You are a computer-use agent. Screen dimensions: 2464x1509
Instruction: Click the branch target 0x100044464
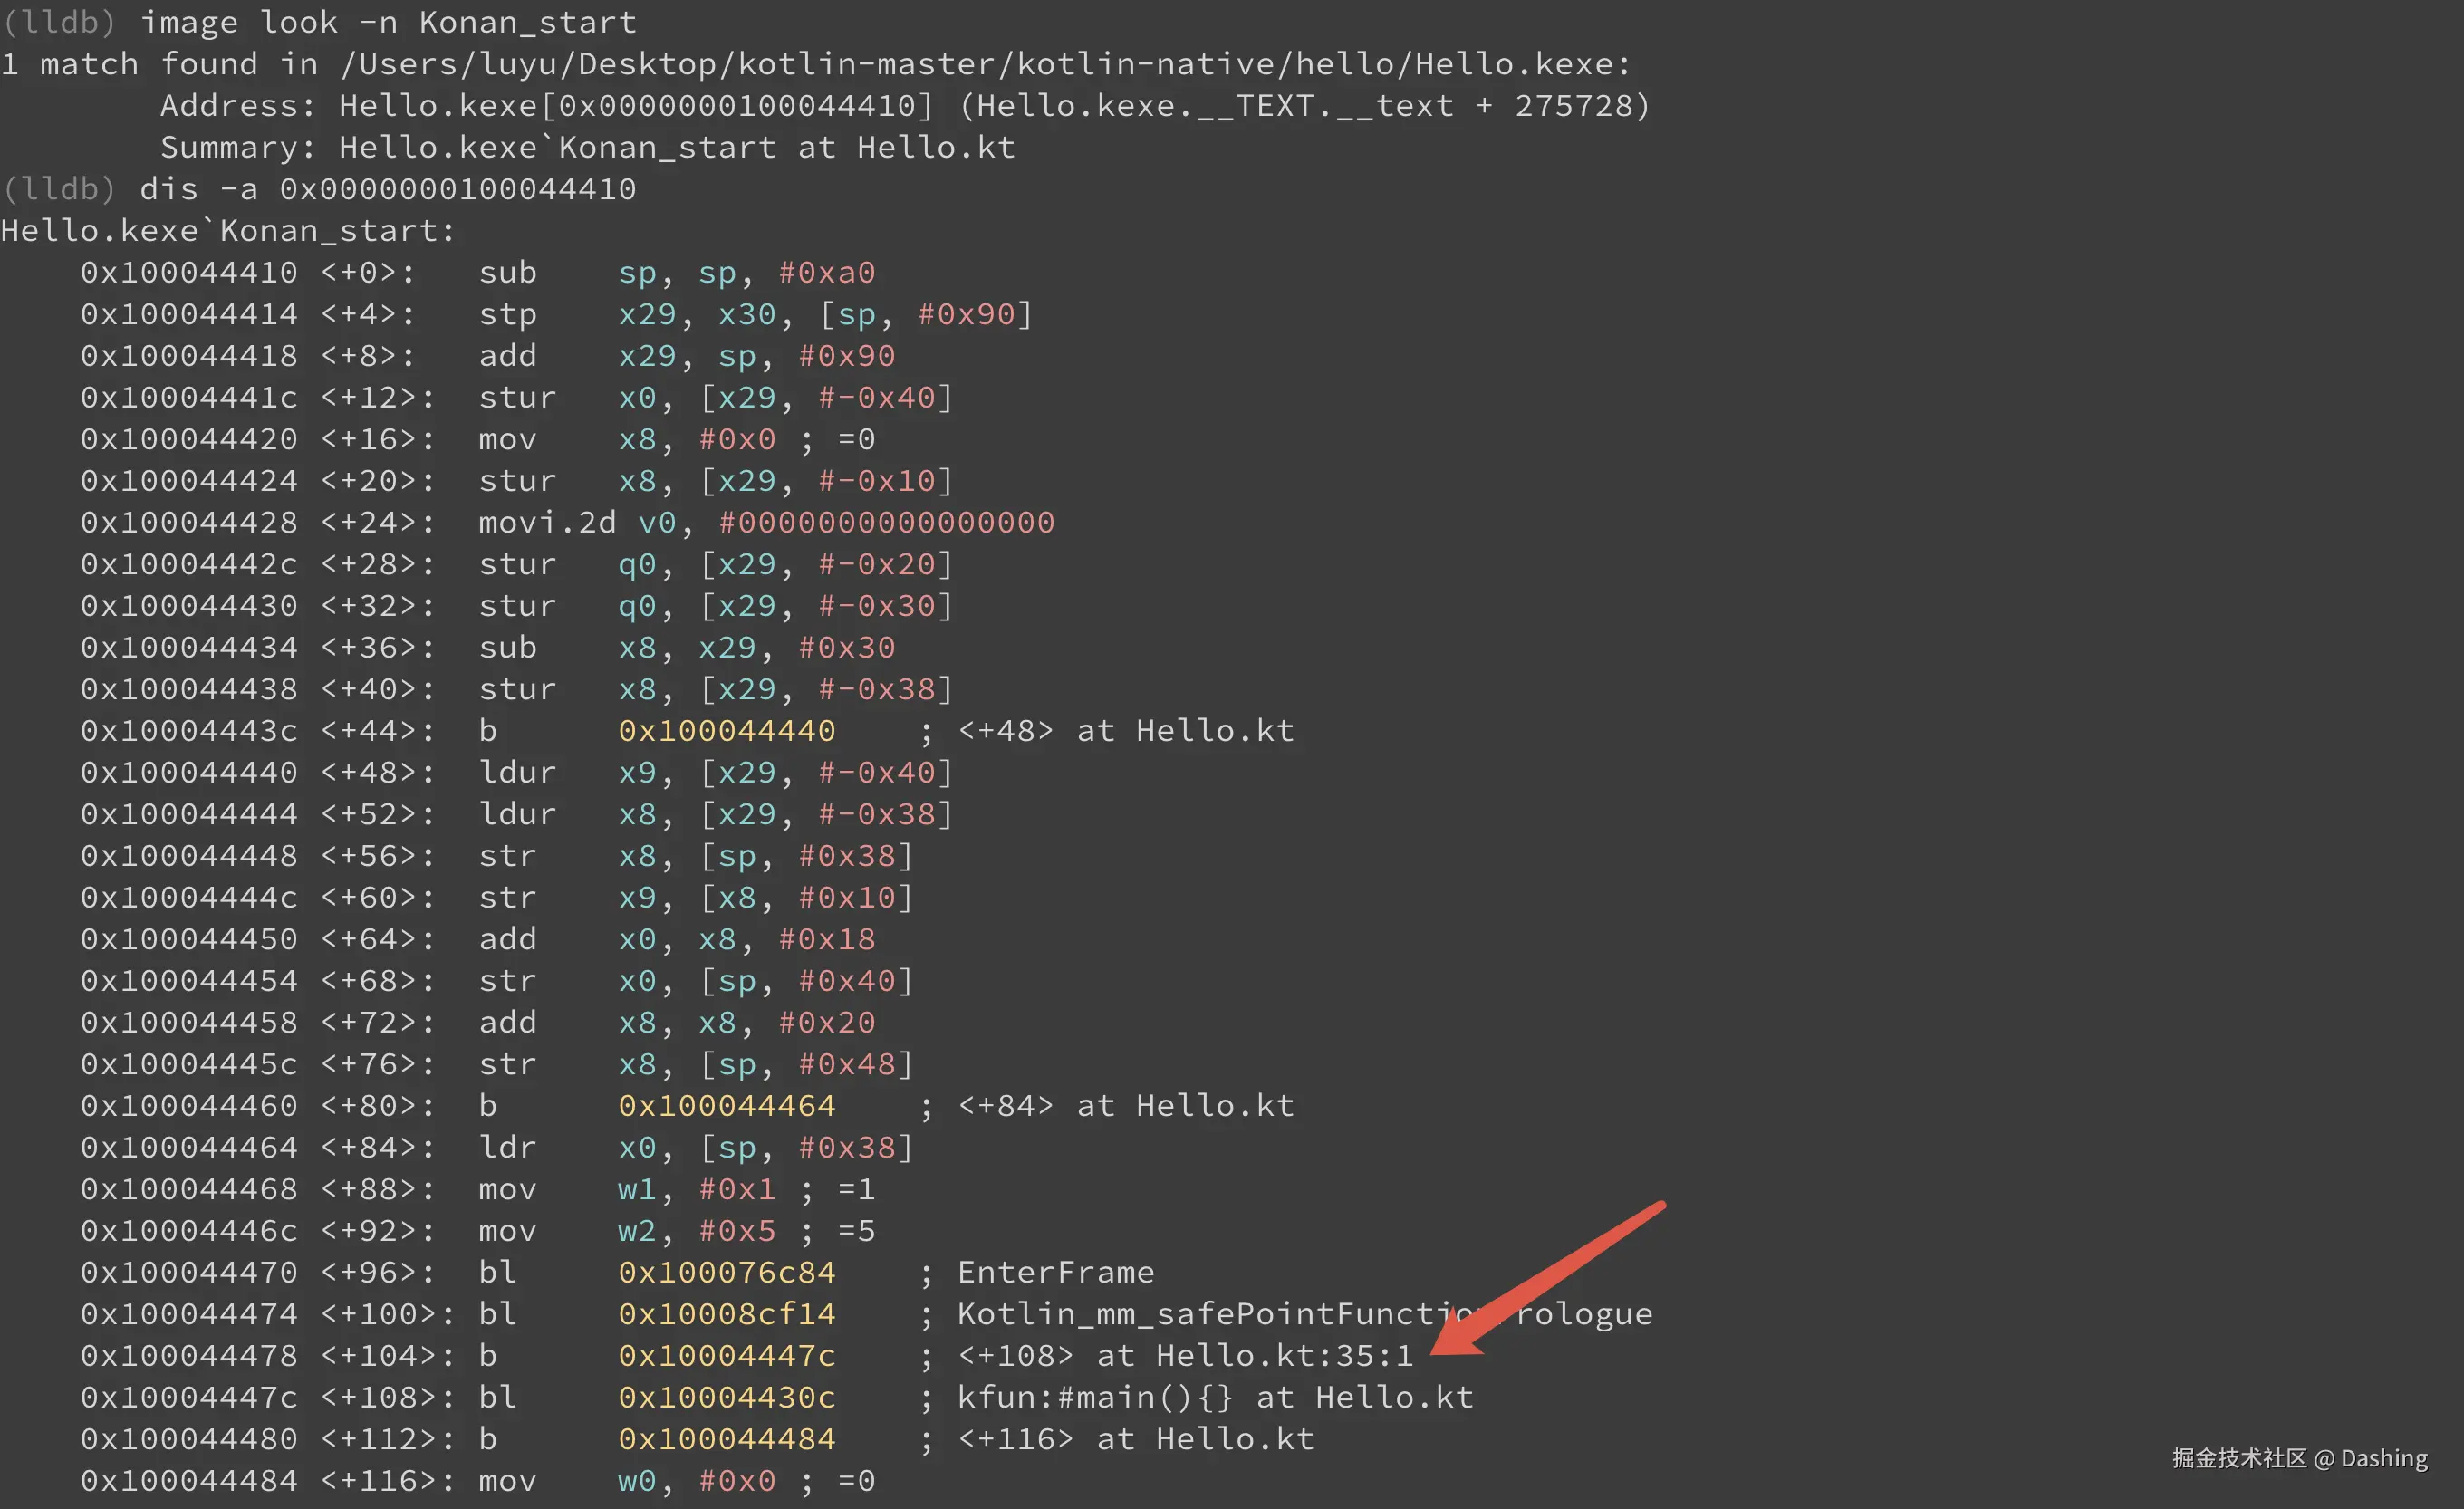(726, 1106)
